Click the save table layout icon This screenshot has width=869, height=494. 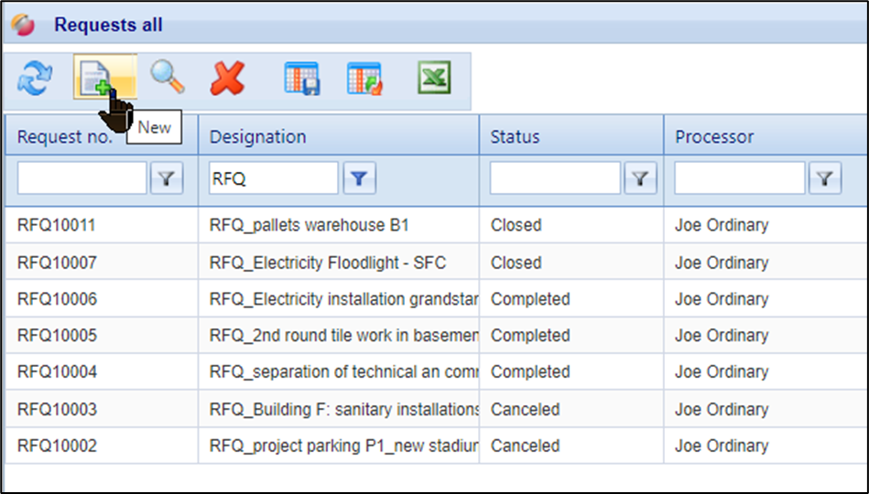pyautogui.click(x=301, y=80)
